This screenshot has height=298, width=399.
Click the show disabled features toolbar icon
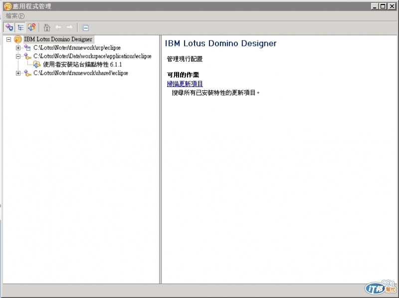pyautogui.click(x=31, y=27)
